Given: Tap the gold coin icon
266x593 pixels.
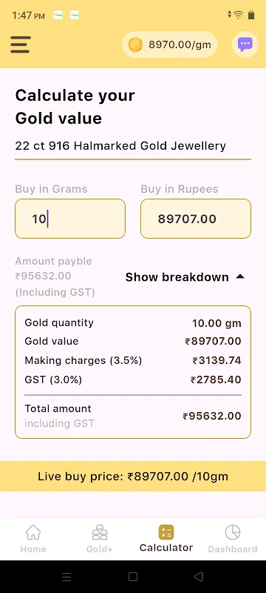Looking at the screenshot, I should click(135, 45).
